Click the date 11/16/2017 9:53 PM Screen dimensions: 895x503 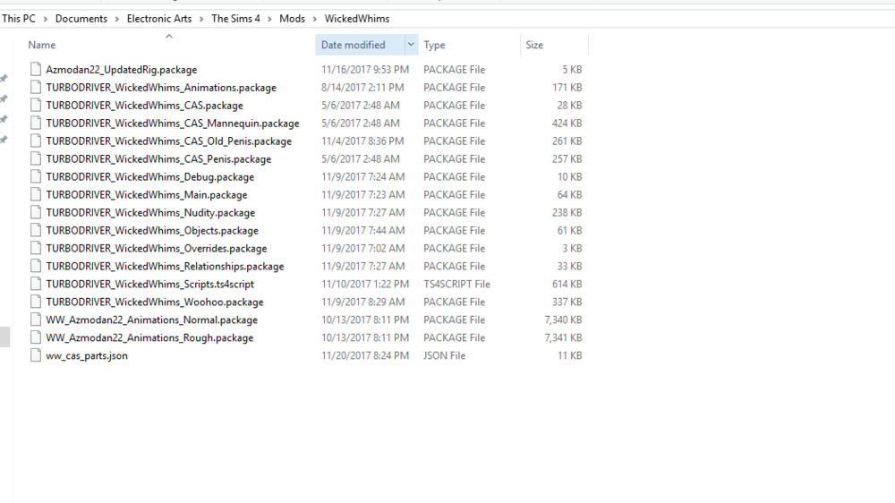coord(365,70)
